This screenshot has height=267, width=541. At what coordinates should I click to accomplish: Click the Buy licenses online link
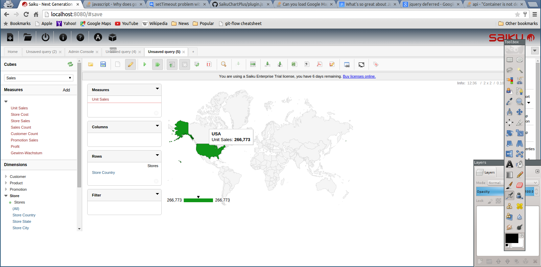(x=359, y=76)
